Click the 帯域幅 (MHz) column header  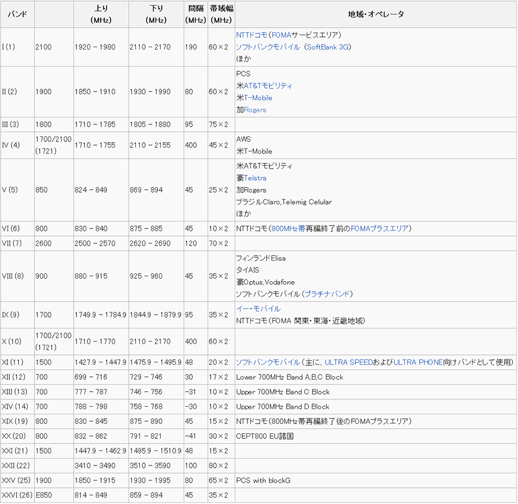222,14
